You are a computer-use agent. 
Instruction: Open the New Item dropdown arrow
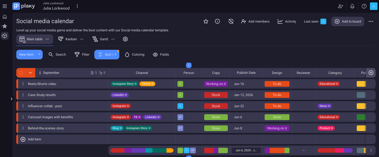coord(39,54)
